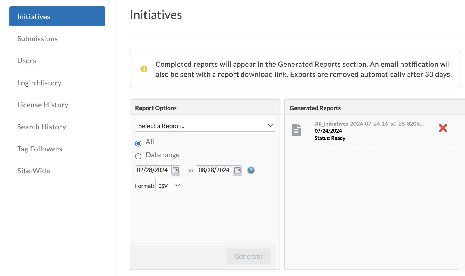The width and height of the screenshot is (465, 276).
Task: Open Tag Followers in the sidebar
Action: click(40, 149)
